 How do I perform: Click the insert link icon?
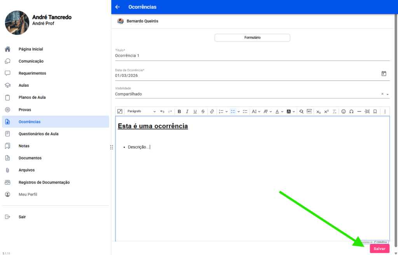point(212,111)
